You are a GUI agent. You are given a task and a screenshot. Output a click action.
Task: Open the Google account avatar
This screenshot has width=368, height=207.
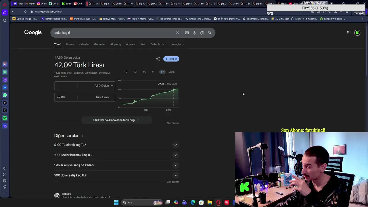(357, 33)
